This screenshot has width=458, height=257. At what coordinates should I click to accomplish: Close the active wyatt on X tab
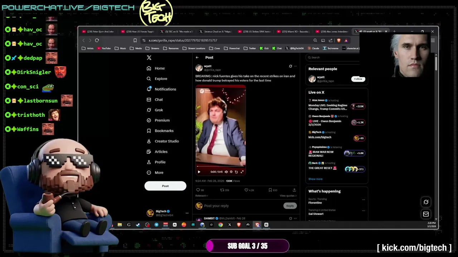386,31
